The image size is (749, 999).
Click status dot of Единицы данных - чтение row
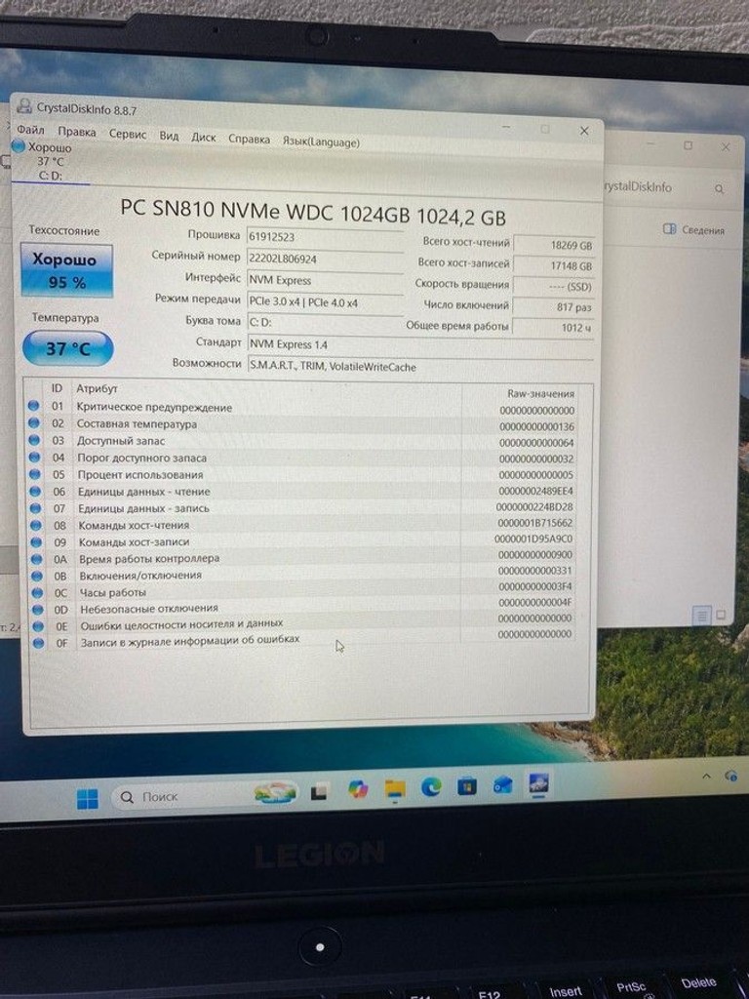(35, 492)
